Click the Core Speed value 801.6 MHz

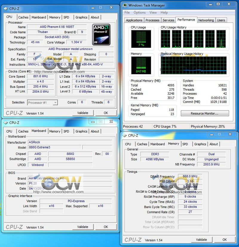coord(40,76)
